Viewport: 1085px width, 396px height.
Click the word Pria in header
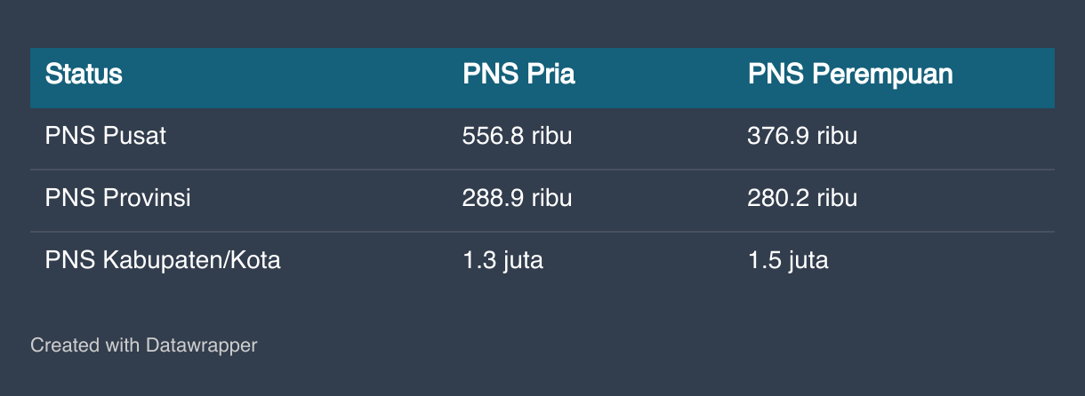pyautogui.click(x=551, y=75)
